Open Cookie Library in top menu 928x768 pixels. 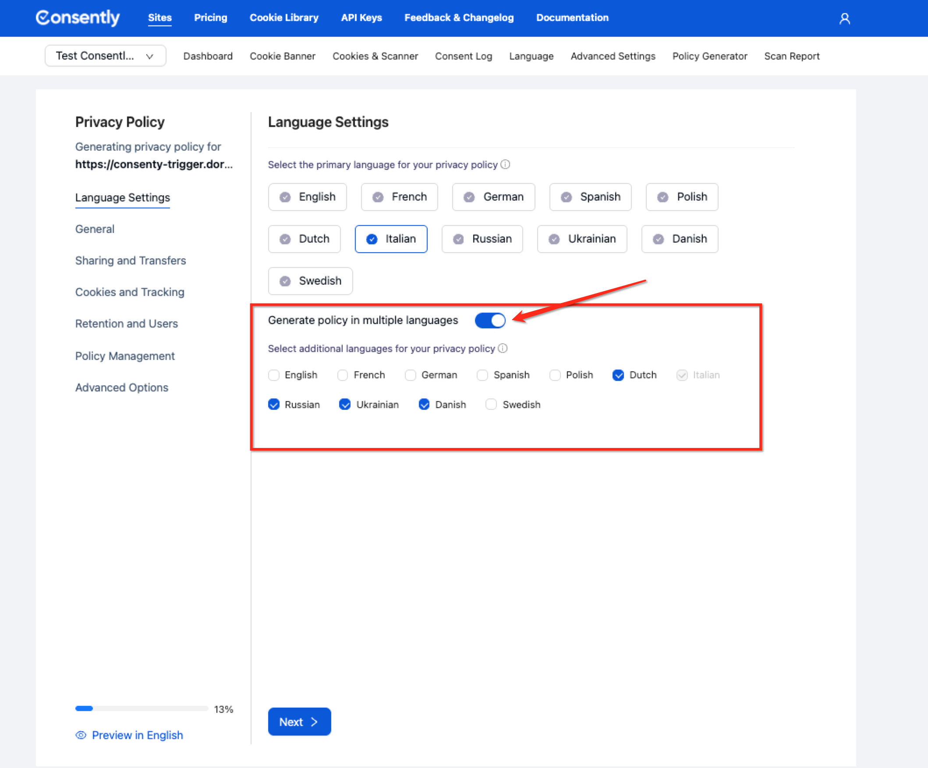[x=284, y=18]
